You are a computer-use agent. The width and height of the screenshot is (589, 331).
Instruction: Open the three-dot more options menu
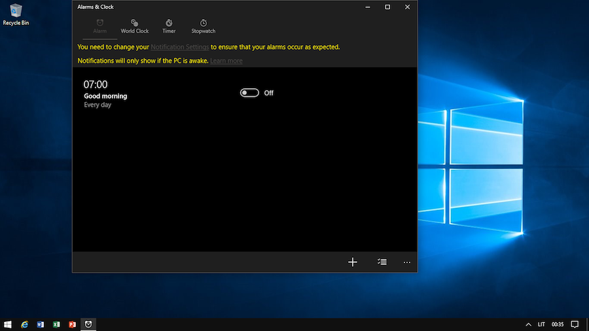click(x=407, y=262)
